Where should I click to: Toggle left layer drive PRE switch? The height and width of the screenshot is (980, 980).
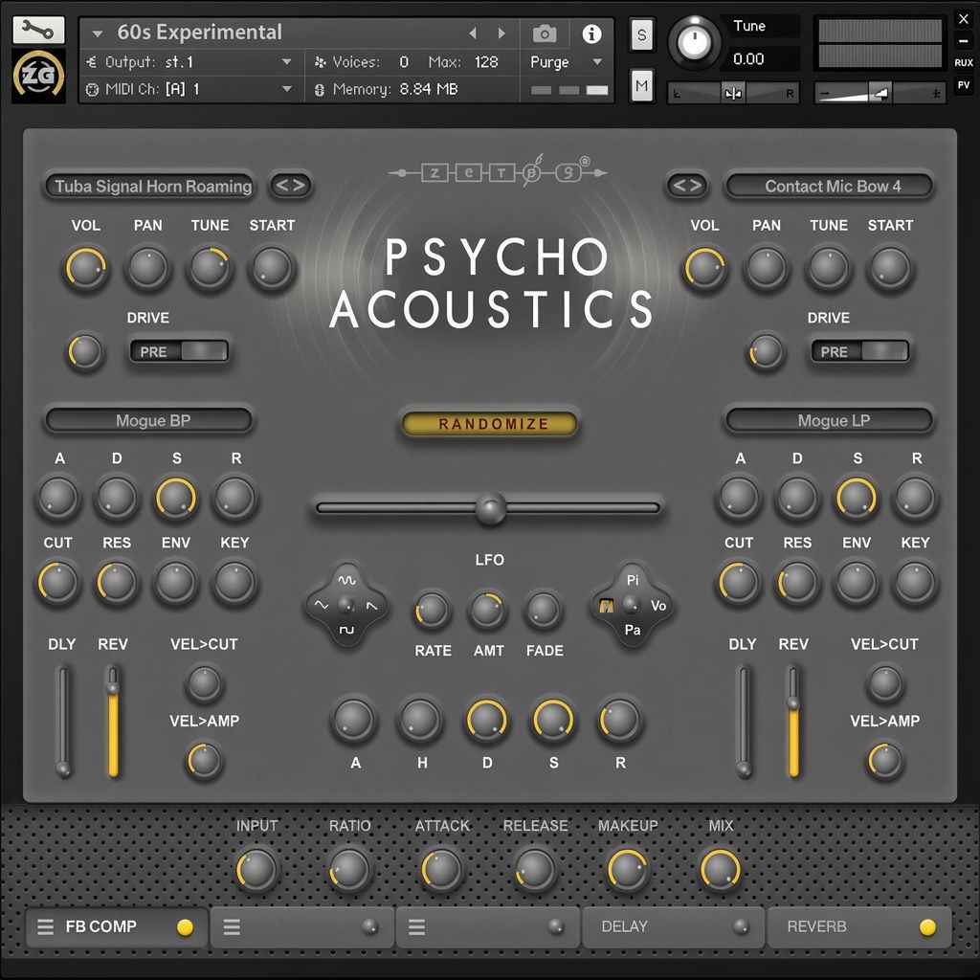179,351
